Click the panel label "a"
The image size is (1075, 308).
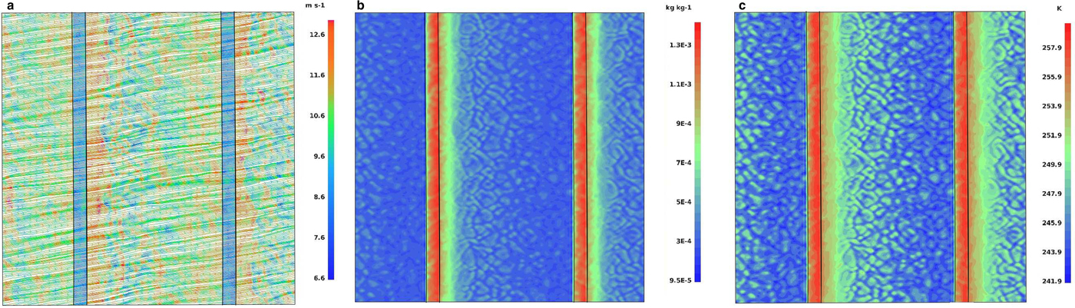[x=10, y=7]
